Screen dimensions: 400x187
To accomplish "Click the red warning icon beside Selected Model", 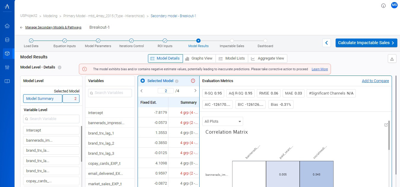I will (x=193, y=81).
